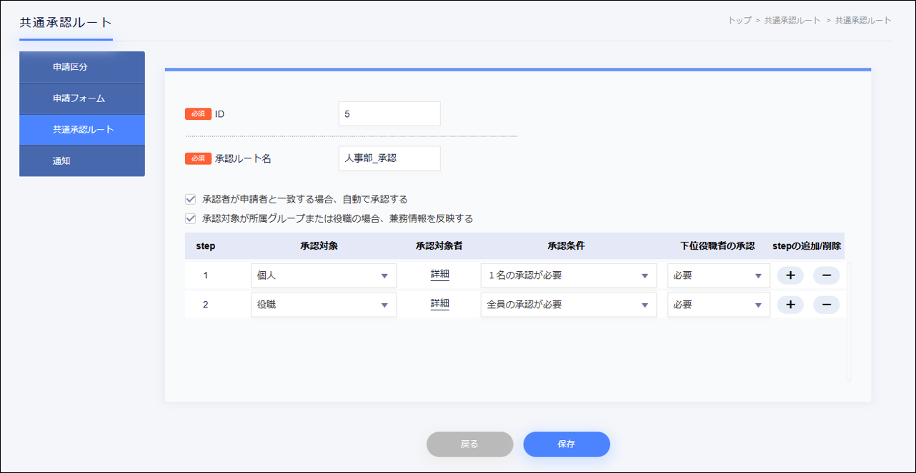Open step 2 下位役職者の承認 dropdown

718,305
